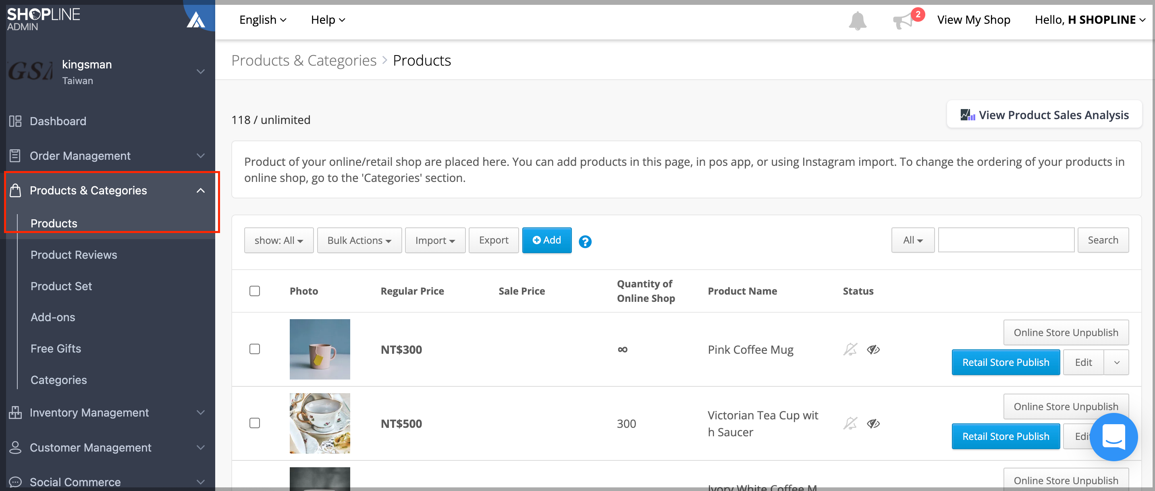Click the blue triangle logo icon

click(195, 20)
